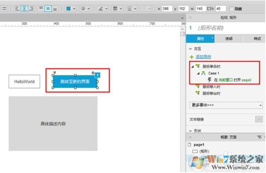Click the footnote number 1 badge
Viewport: 266px width, 173px height.
click(x=98, y=75)
